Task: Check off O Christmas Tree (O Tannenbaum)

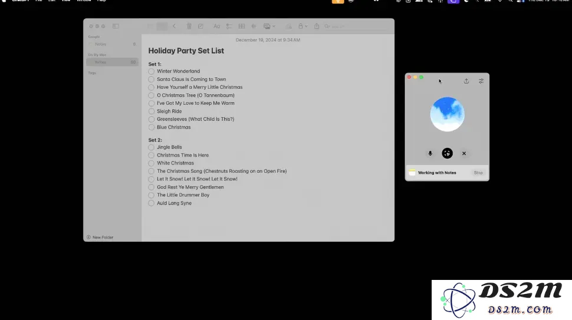Action: [152, 95]
